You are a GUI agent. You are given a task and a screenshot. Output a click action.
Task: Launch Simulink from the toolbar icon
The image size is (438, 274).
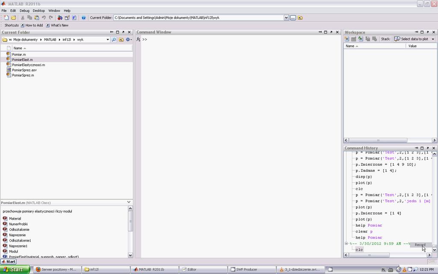(60, 18)
